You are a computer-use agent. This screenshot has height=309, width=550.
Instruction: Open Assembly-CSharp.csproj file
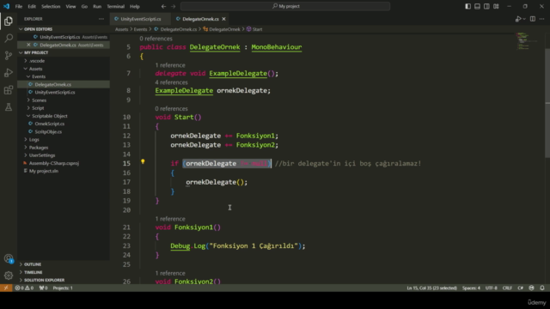(x=53, y=163)
